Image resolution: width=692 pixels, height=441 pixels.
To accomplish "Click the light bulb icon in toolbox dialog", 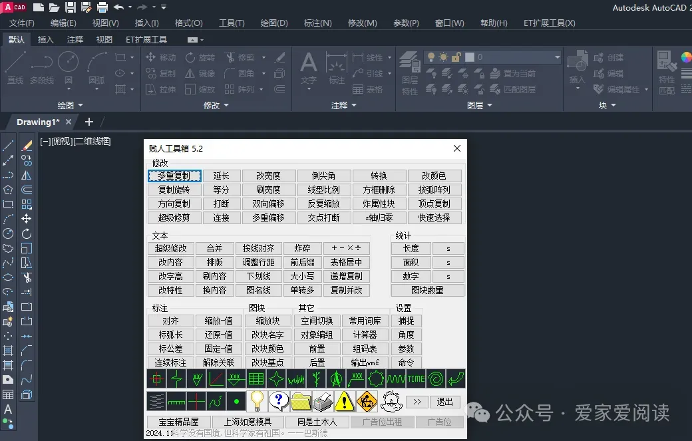I will coord(256,401).
